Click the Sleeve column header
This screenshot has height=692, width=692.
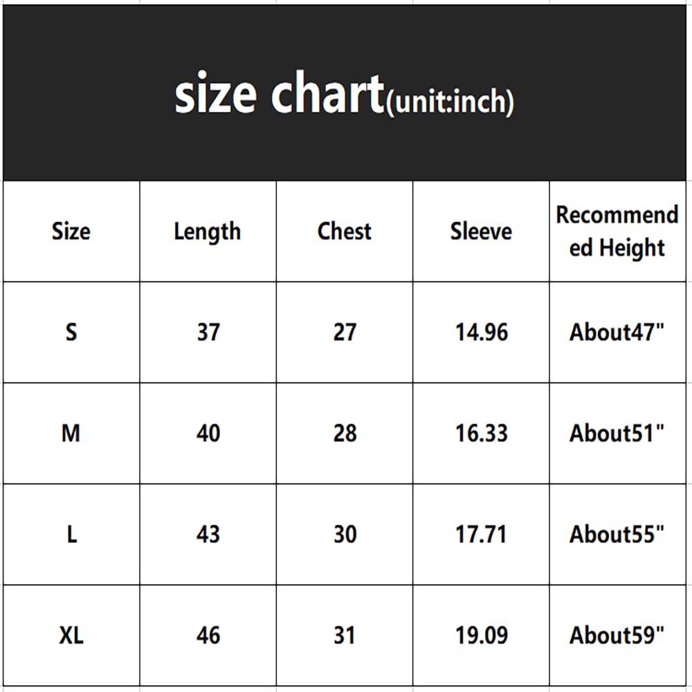(481, 231)
